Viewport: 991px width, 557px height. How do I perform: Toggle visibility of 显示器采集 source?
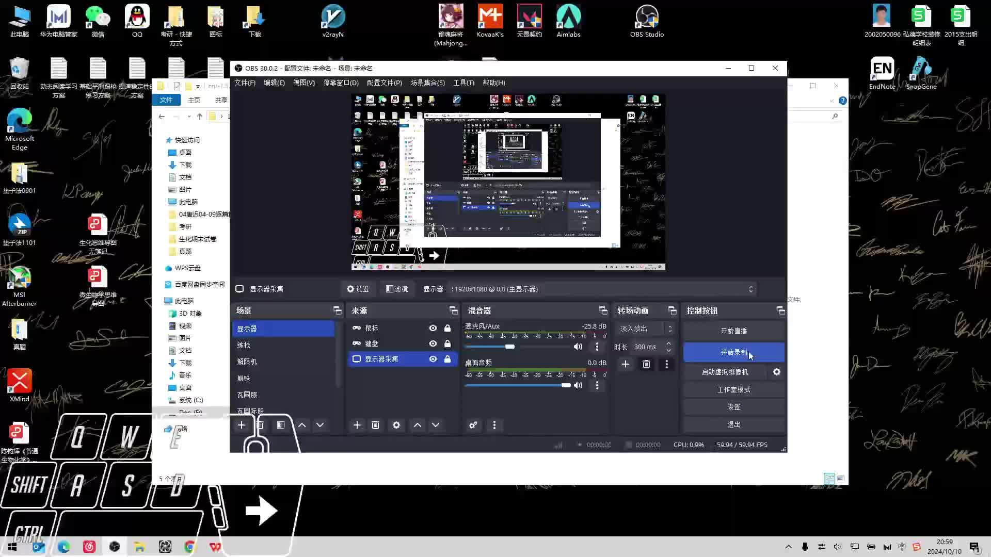tap(433, 359)
